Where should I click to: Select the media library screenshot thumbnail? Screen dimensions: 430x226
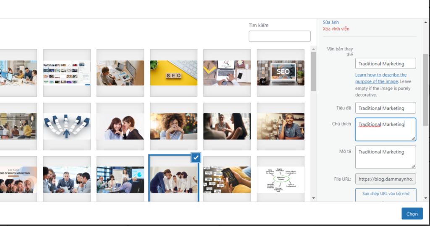(67, 73)
